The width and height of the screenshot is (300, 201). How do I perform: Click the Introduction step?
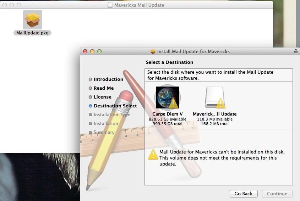[106, 79]
